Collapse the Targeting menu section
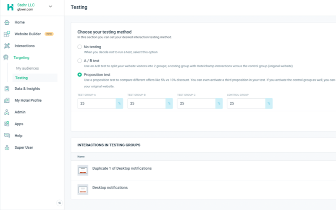336x210 pixels. click(x=21, y=58)
